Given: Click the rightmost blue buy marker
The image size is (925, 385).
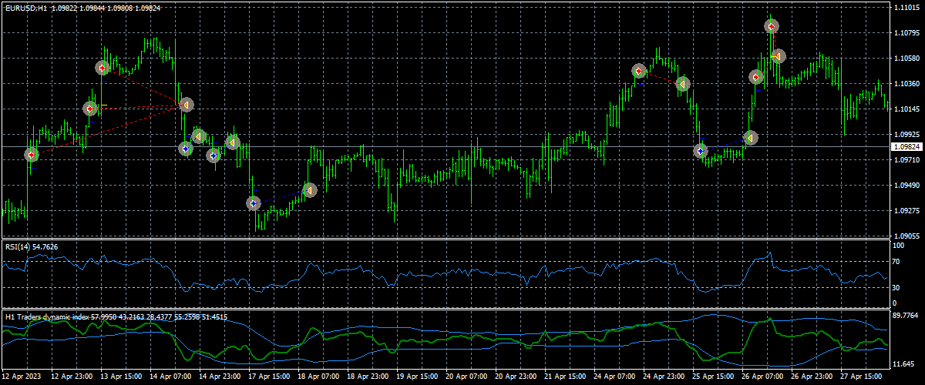Looking at the screenshot, I should point(701,151).
